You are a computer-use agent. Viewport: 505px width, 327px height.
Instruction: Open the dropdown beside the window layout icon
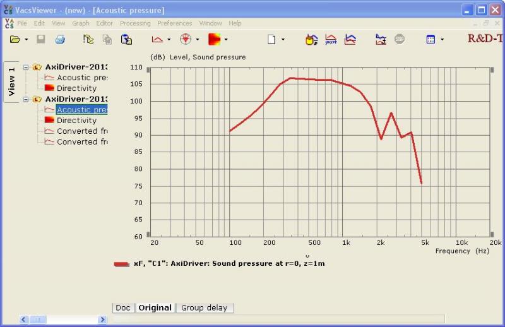pos(442,40)
